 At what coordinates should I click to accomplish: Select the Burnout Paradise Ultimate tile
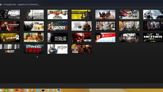pyautogui.click(x=58, y=14)
